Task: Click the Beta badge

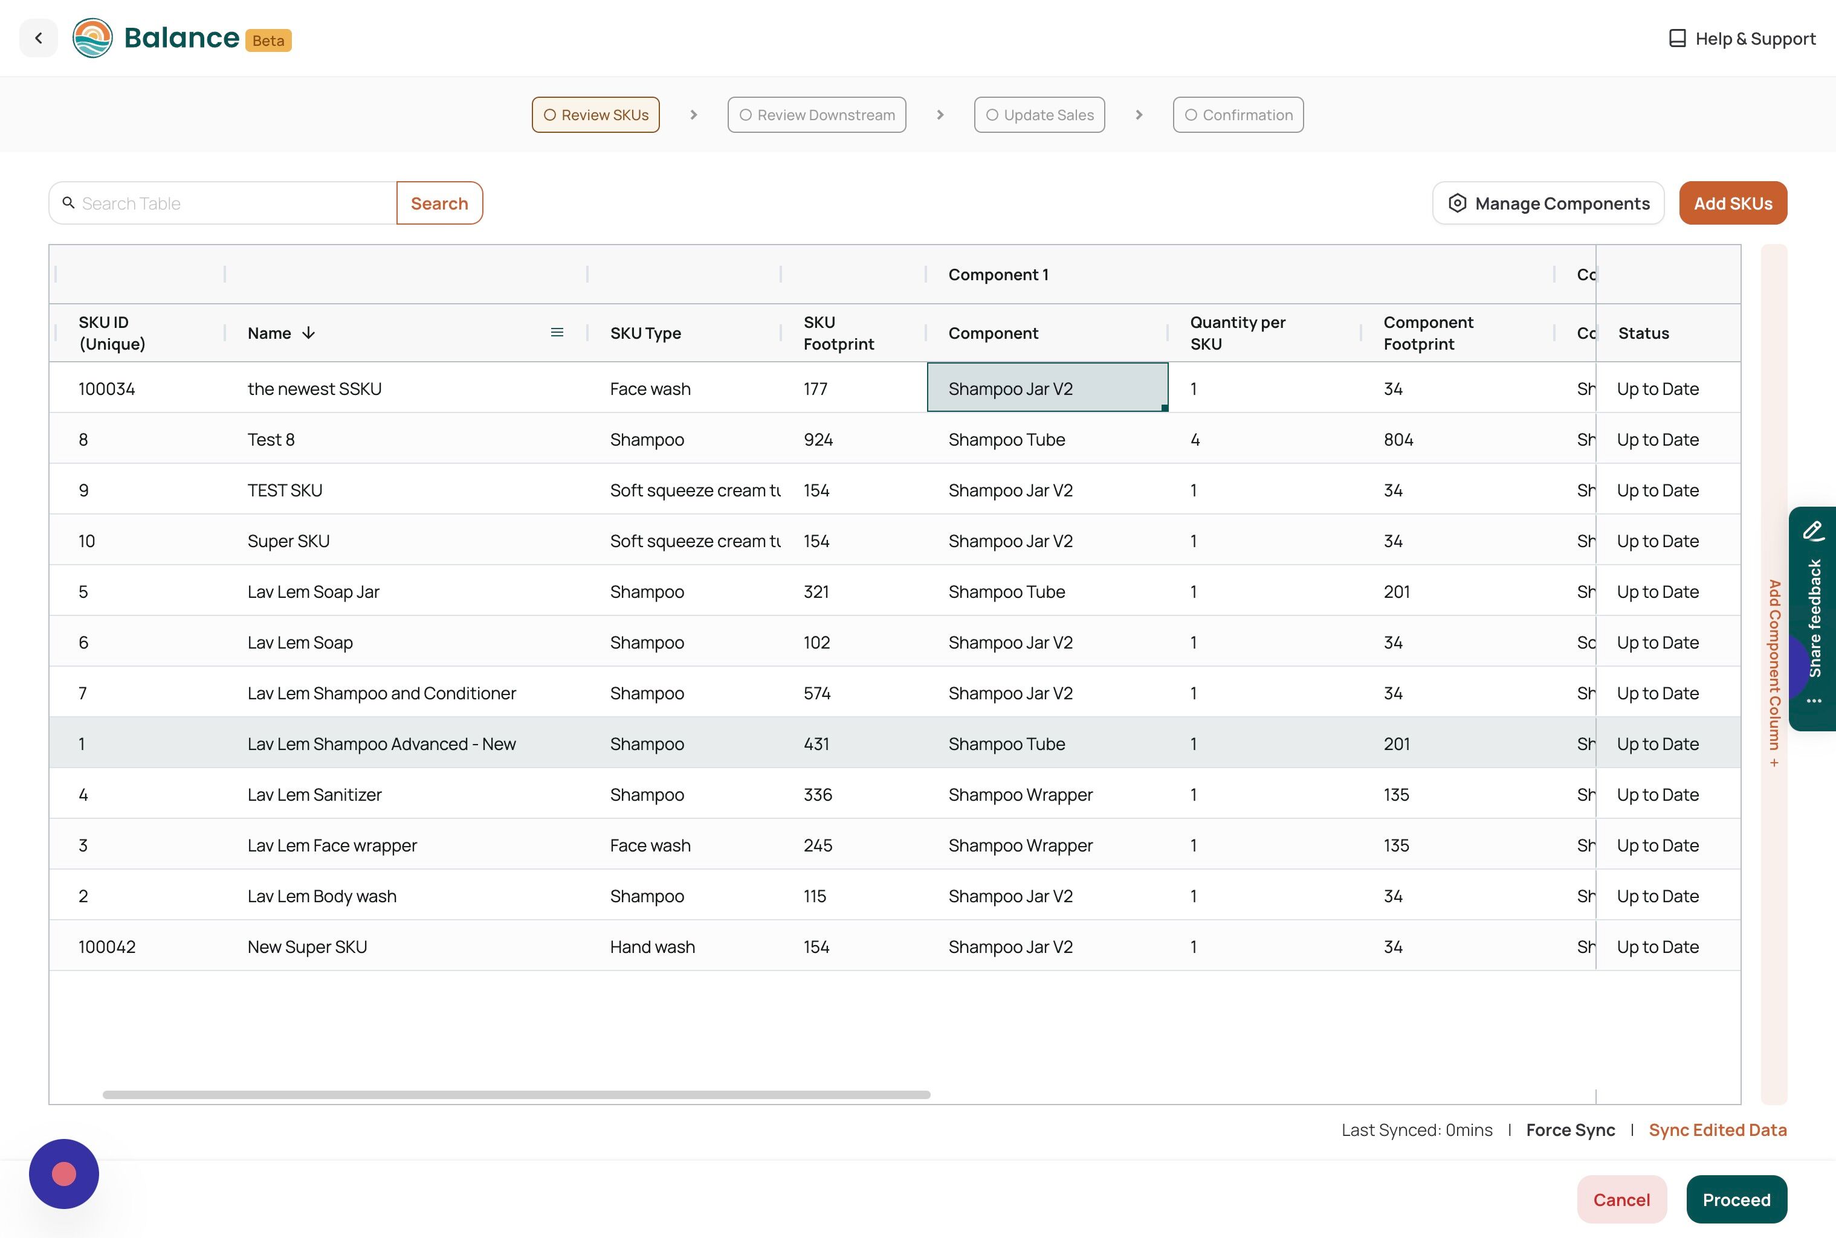Action: pyautogui.click(x=268, y=40)
